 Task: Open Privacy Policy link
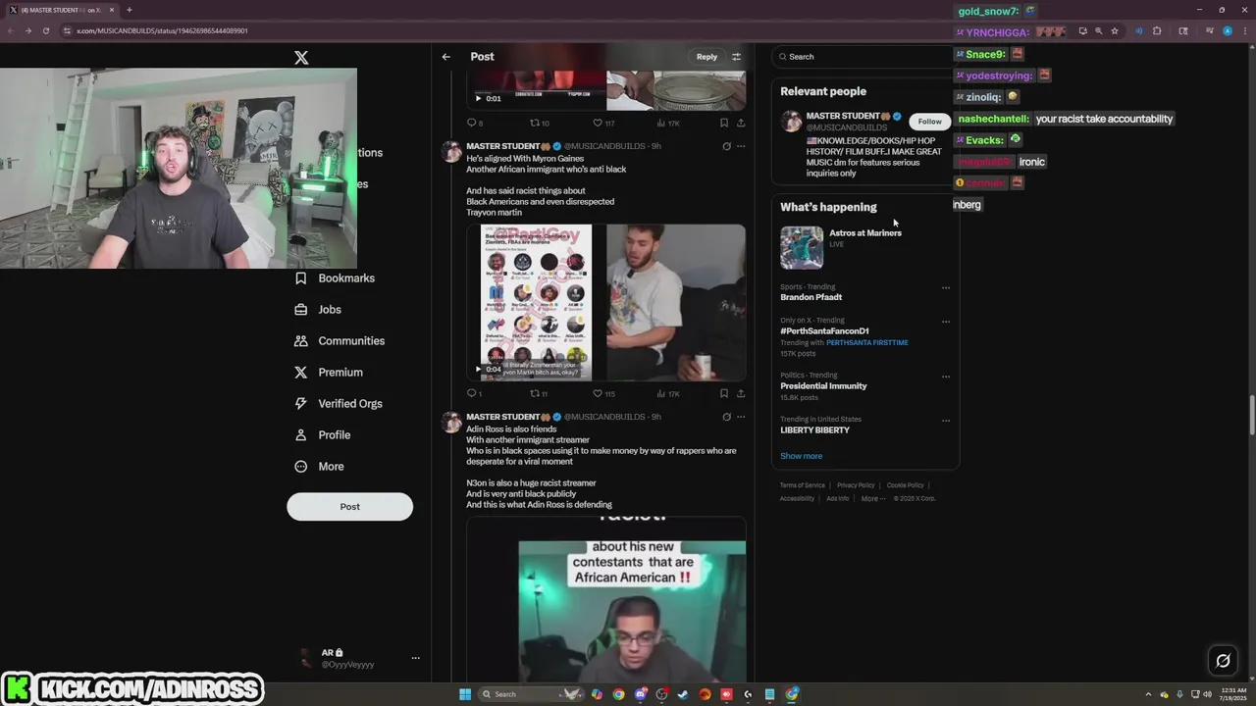pos(856,485)
